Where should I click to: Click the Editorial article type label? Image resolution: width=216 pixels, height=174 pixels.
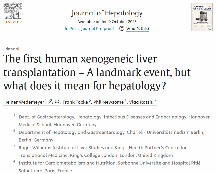click(11, 49)
